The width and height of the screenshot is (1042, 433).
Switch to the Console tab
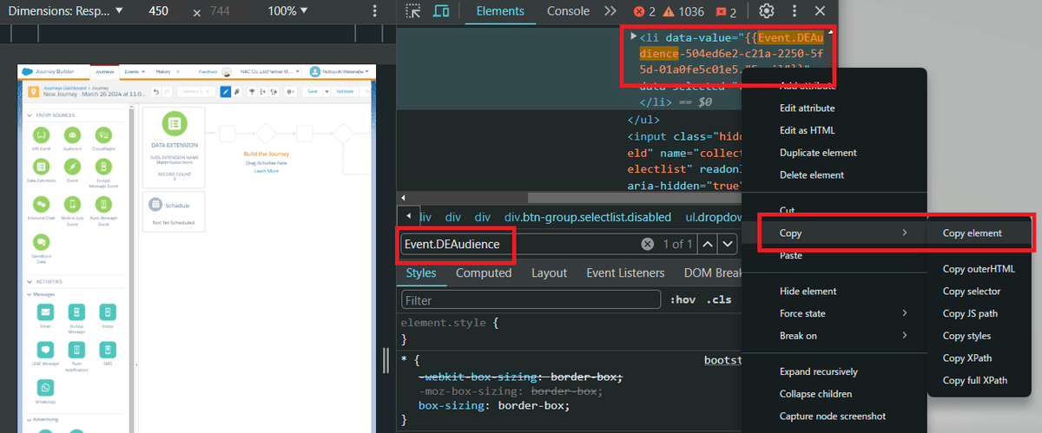(568, 11)
